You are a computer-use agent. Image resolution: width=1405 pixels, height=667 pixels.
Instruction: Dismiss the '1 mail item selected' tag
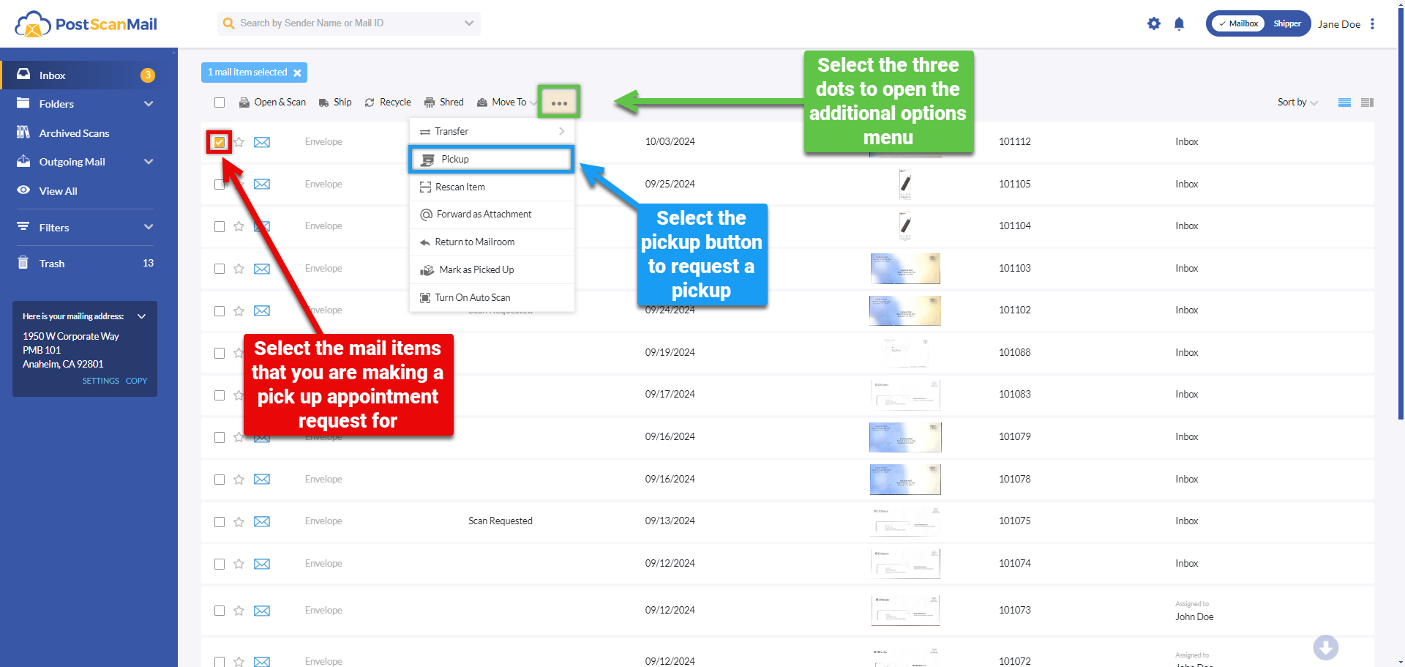[297, 72]
